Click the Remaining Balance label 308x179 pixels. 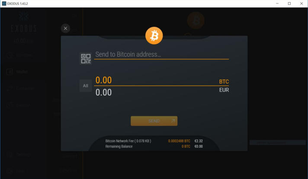click(119, 147)
